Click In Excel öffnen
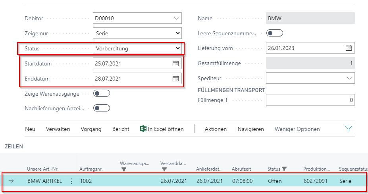This screenshot has height=194, width=368. coord(162,129)
